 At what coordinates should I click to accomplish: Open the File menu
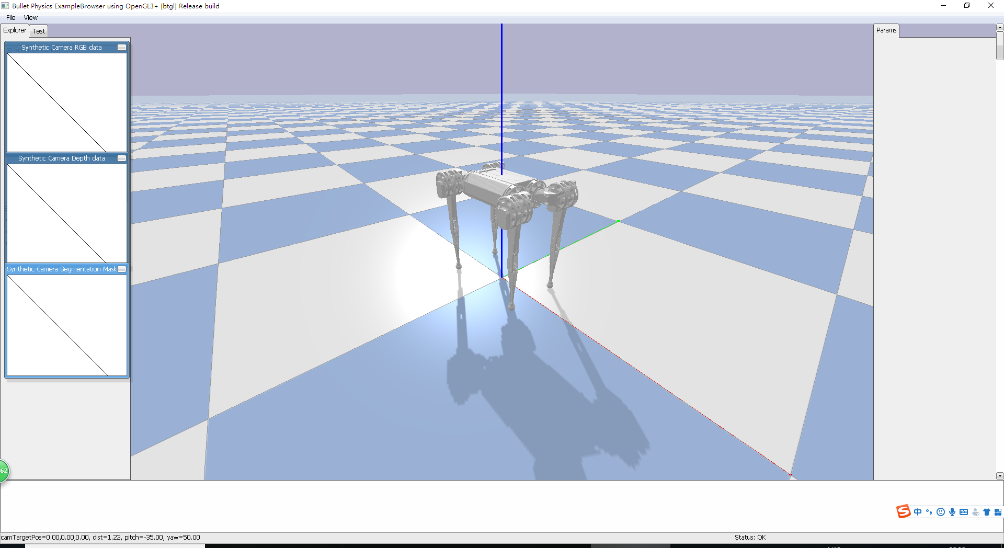tap(10, 17)
